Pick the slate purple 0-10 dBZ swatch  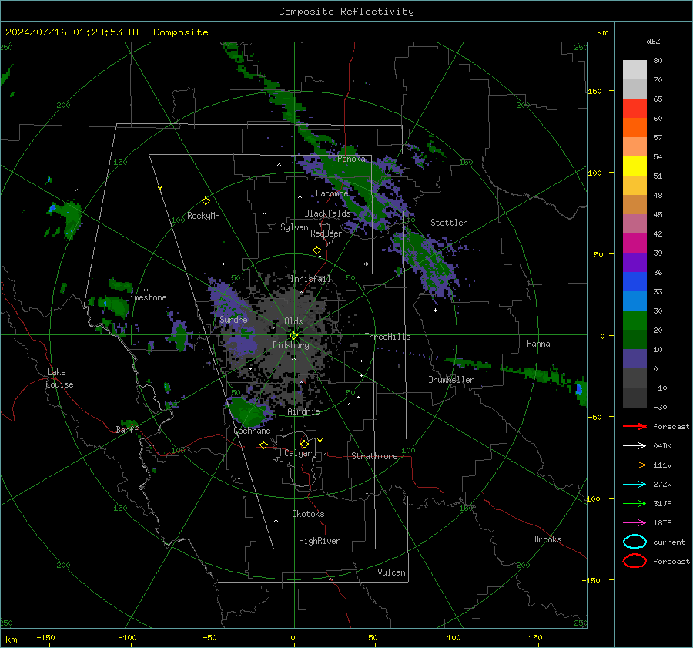[634, 359]
